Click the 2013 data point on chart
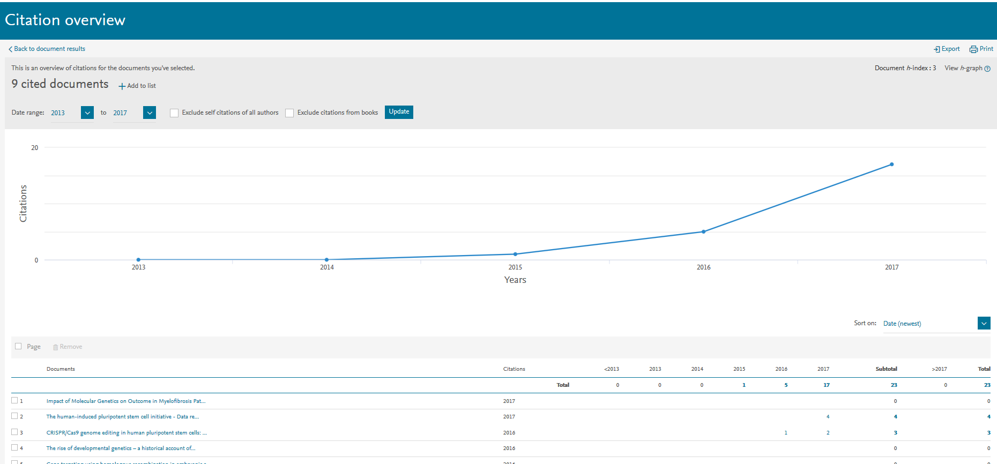This screenshot has width=997, height=464. (138, 260)
